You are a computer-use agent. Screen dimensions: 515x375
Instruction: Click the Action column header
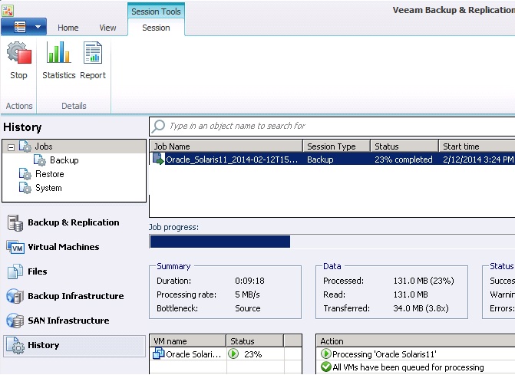415,341
